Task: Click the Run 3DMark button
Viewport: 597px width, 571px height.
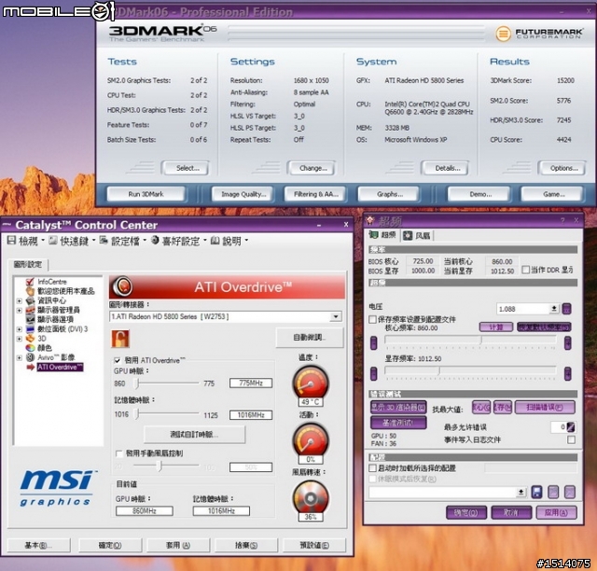Action: [x=146, y=194]
